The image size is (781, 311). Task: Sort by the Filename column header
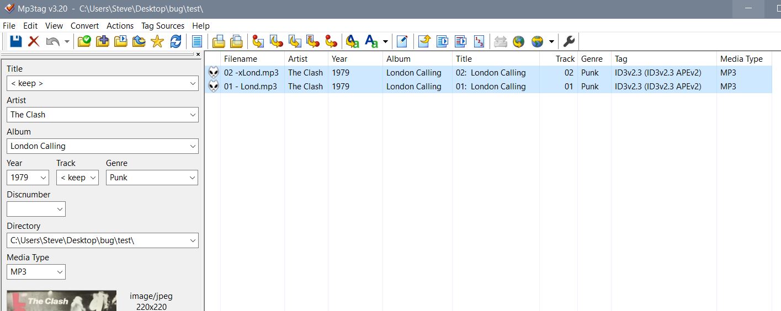tap(252, 58)
